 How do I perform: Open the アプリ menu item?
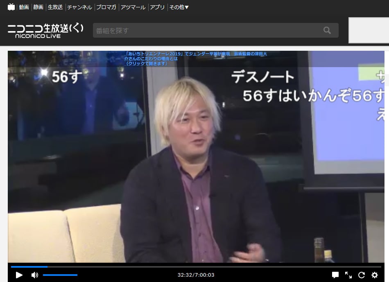point(157,7)
